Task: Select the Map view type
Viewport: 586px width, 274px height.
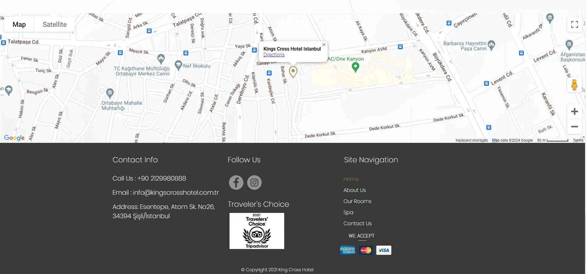Action: pos(19,24)
